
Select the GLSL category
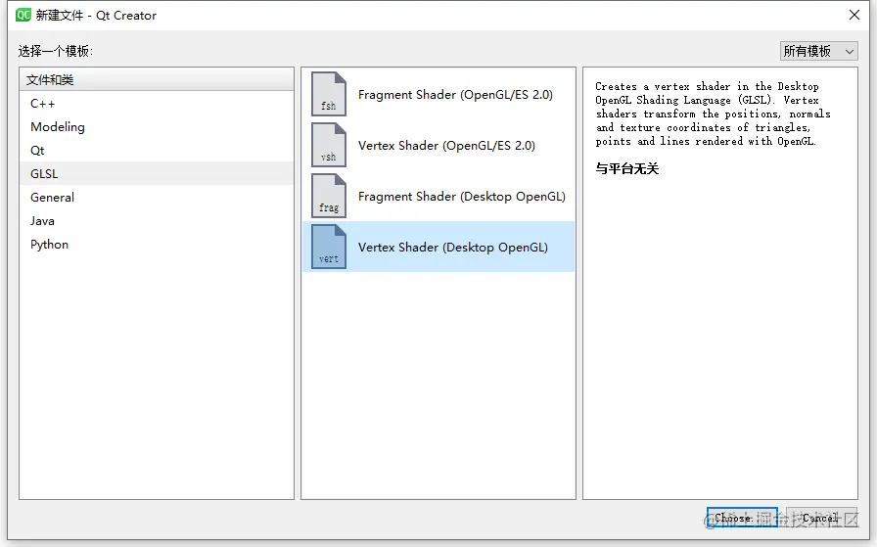coord(156,174)
